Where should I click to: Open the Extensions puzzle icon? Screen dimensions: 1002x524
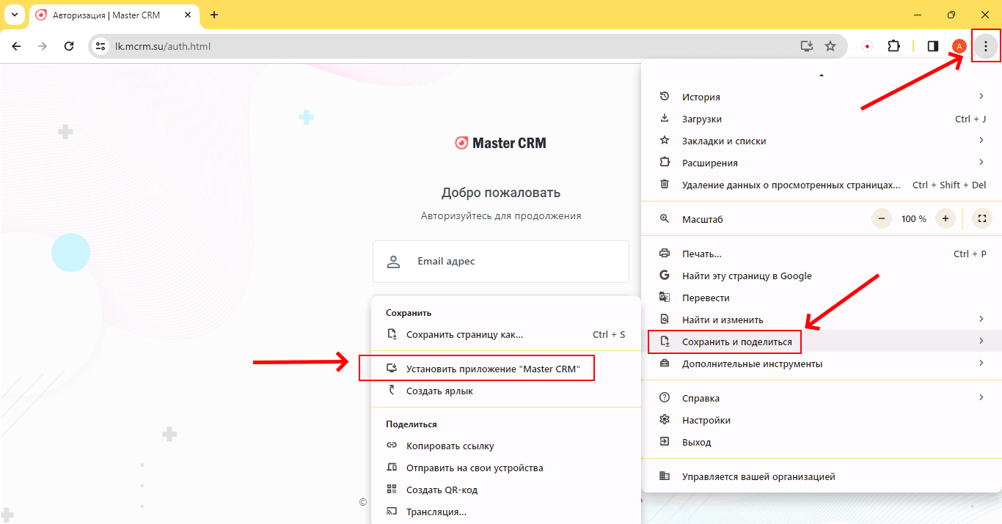(x=893, y=46)
